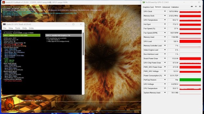Expand the Bus Interface Load dropdown
The image size is (204, 114).
point(165,54)
